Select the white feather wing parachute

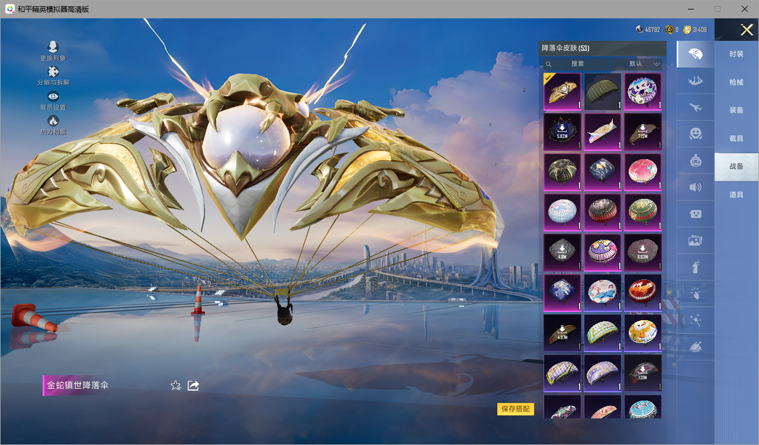pyautogui.click(x=603, y=131)
